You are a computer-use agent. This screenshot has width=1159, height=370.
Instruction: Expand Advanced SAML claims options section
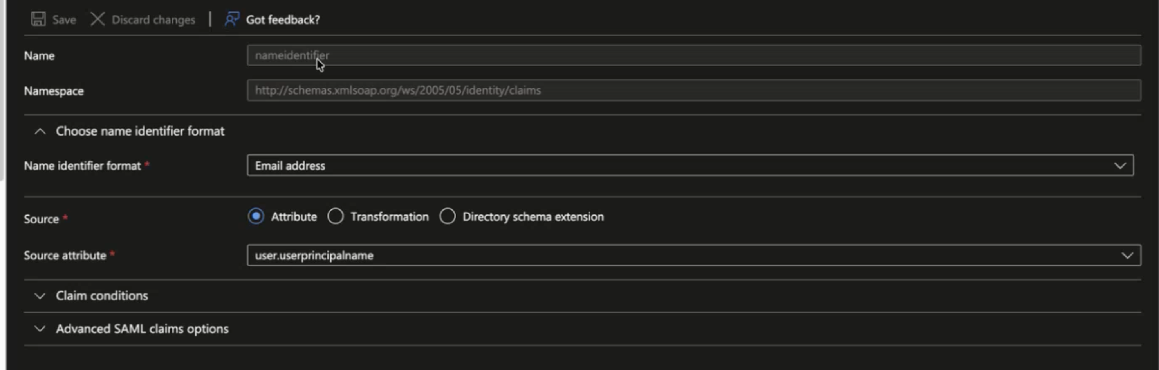[40, 329]
